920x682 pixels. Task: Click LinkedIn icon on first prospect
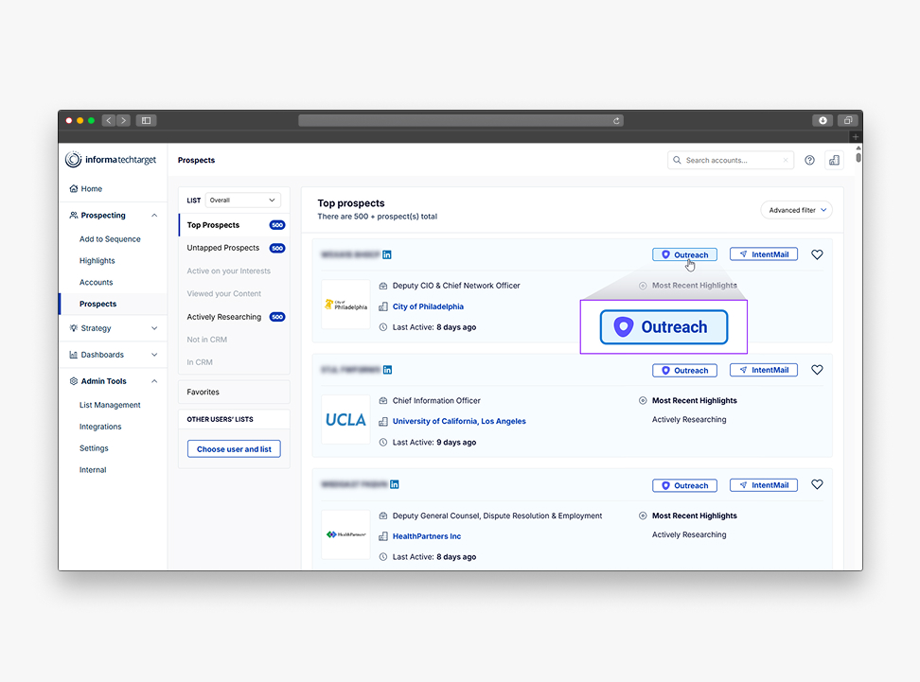(x=387, y=254)
